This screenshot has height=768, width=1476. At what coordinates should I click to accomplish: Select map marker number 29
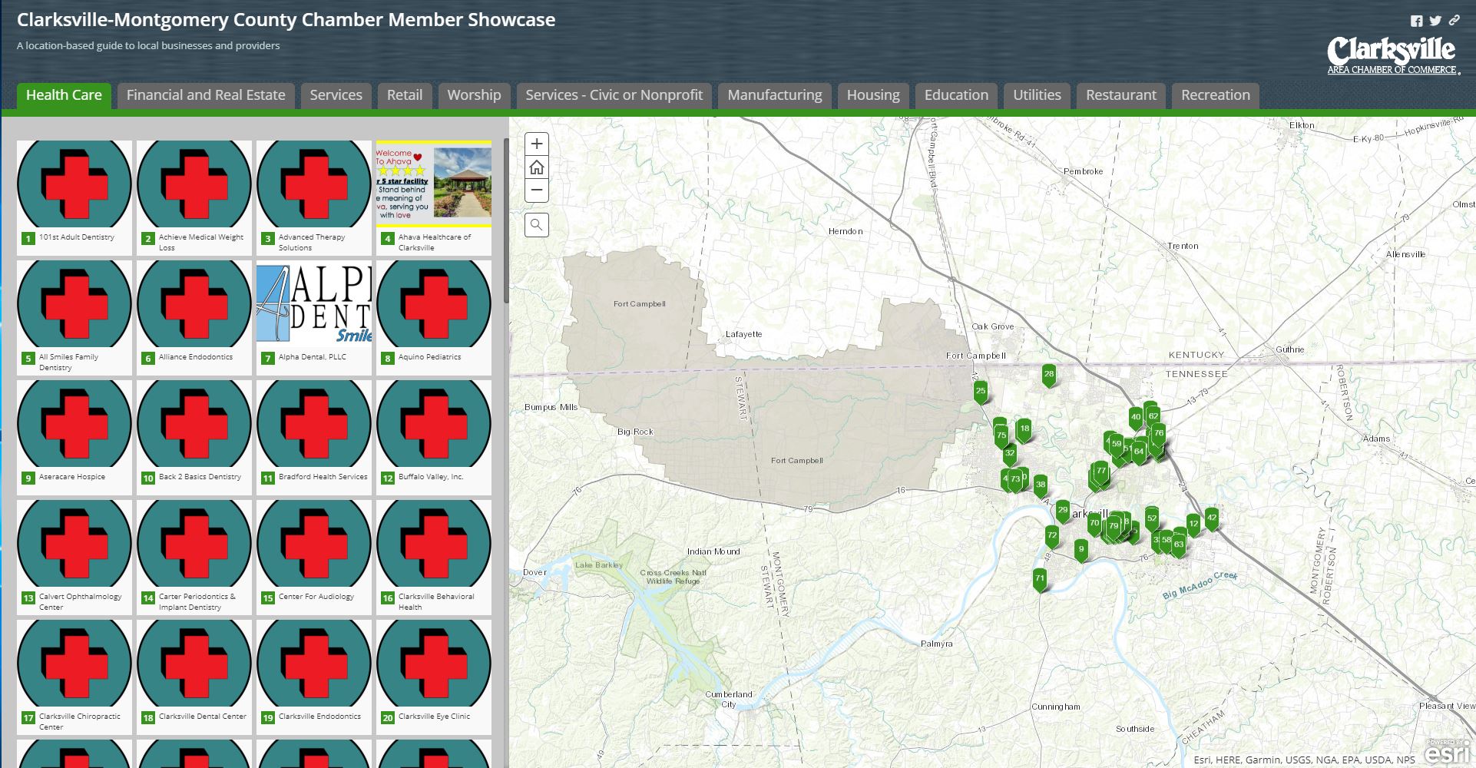click(x=1063, y=511)
